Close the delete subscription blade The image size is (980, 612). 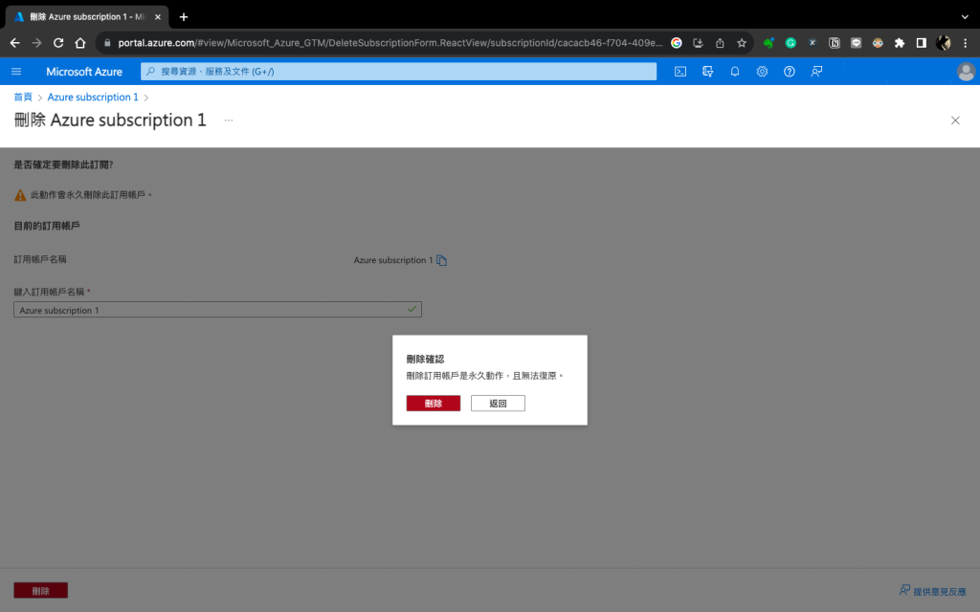click(955, 120)
